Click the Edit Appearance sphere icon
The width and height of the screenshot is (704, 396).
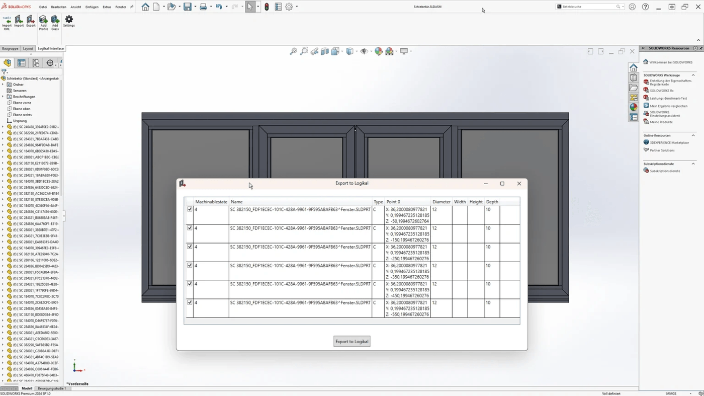[378, 51]
